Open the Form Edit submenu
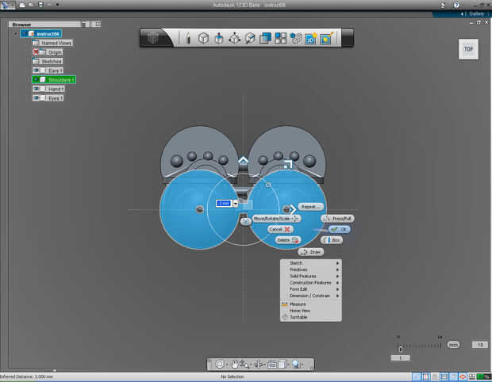 310,289
